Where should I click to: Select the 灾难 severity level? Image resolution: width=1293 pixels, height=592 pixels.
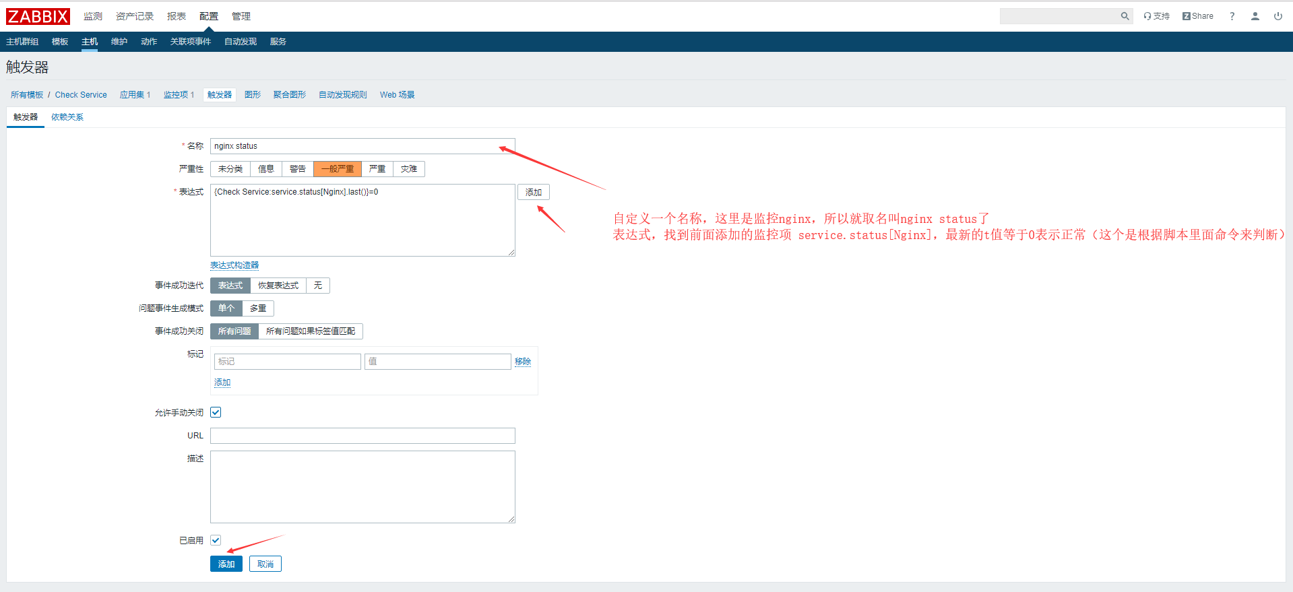pyautogui.click(x=408, y=169)
